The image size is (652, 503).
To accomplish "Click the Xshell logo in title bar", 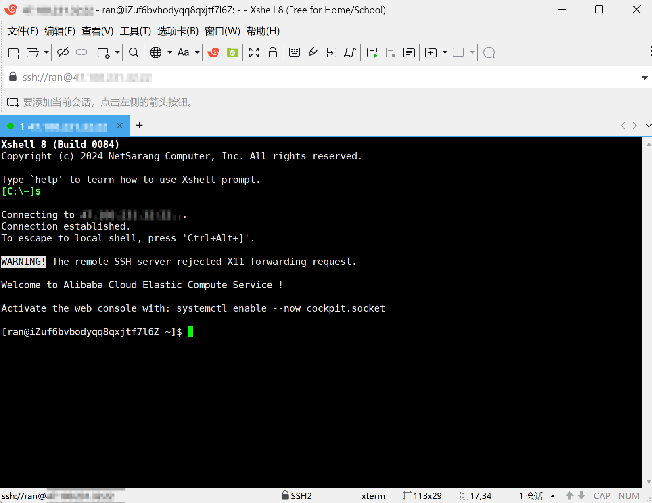I will pyautogui.click(x=11, y=10).
